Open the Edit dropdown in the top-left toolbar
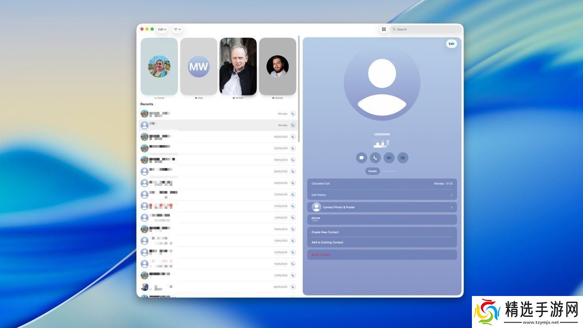Screen dimensions: 583x328 [162, 29]
